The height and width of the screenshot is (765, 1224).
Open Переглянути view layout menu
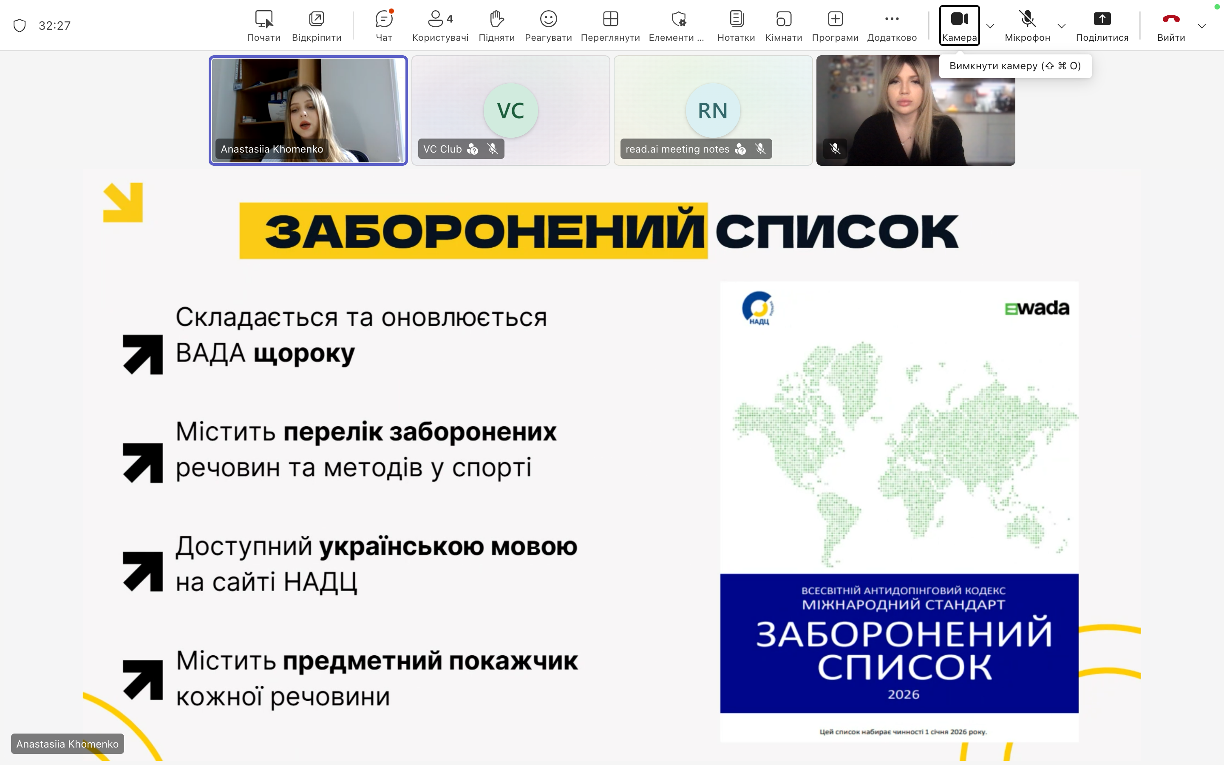[x=610, y=25]
